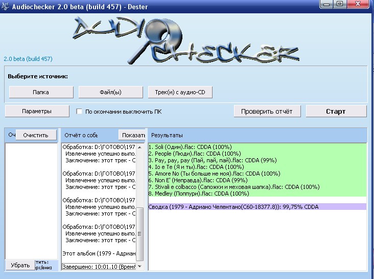374x279 pixels.
Task: Open Параметры settings
Action: [x=37, y=111]
